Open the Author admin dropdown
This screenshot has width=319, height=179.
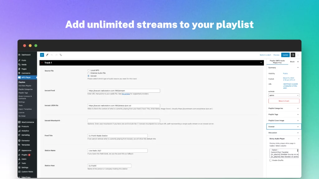284,95
